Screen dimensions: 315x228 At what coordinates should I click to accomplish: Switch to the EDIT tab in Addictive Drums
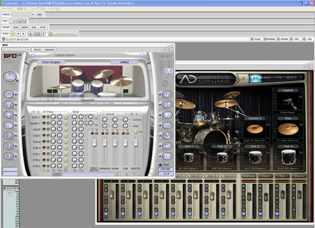(267, 78)
